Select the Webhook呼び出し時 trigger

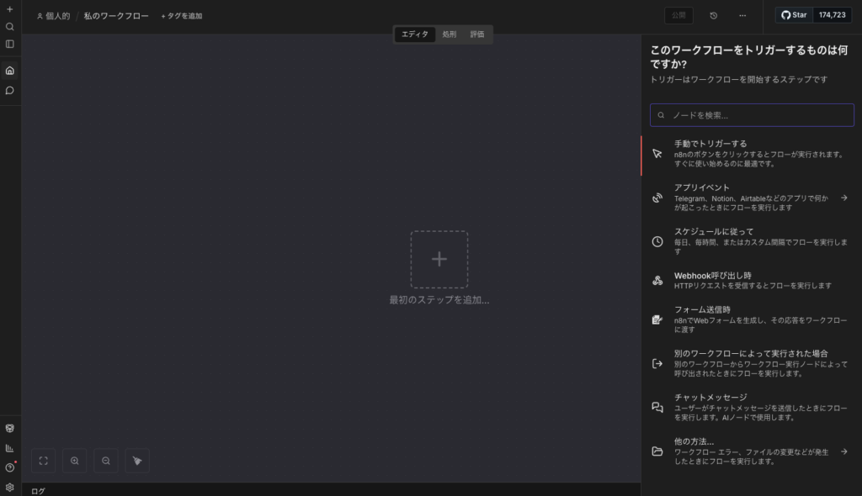point(751,280)
